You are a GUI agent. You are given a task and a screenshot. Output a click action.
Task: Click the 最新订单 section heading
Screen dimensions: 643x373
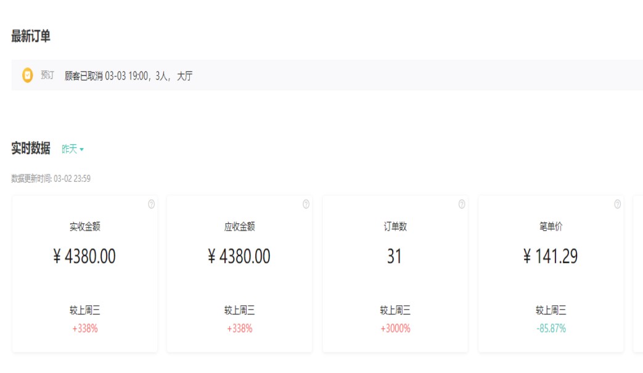coord(31,36)
